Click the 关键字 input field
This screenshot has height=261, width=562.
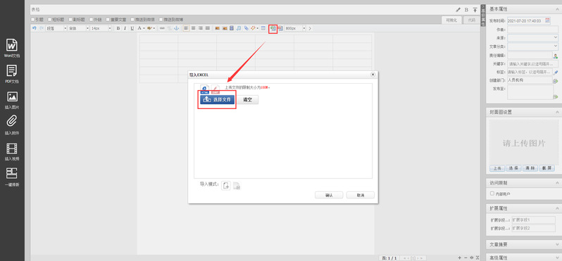tap(532, 64)
